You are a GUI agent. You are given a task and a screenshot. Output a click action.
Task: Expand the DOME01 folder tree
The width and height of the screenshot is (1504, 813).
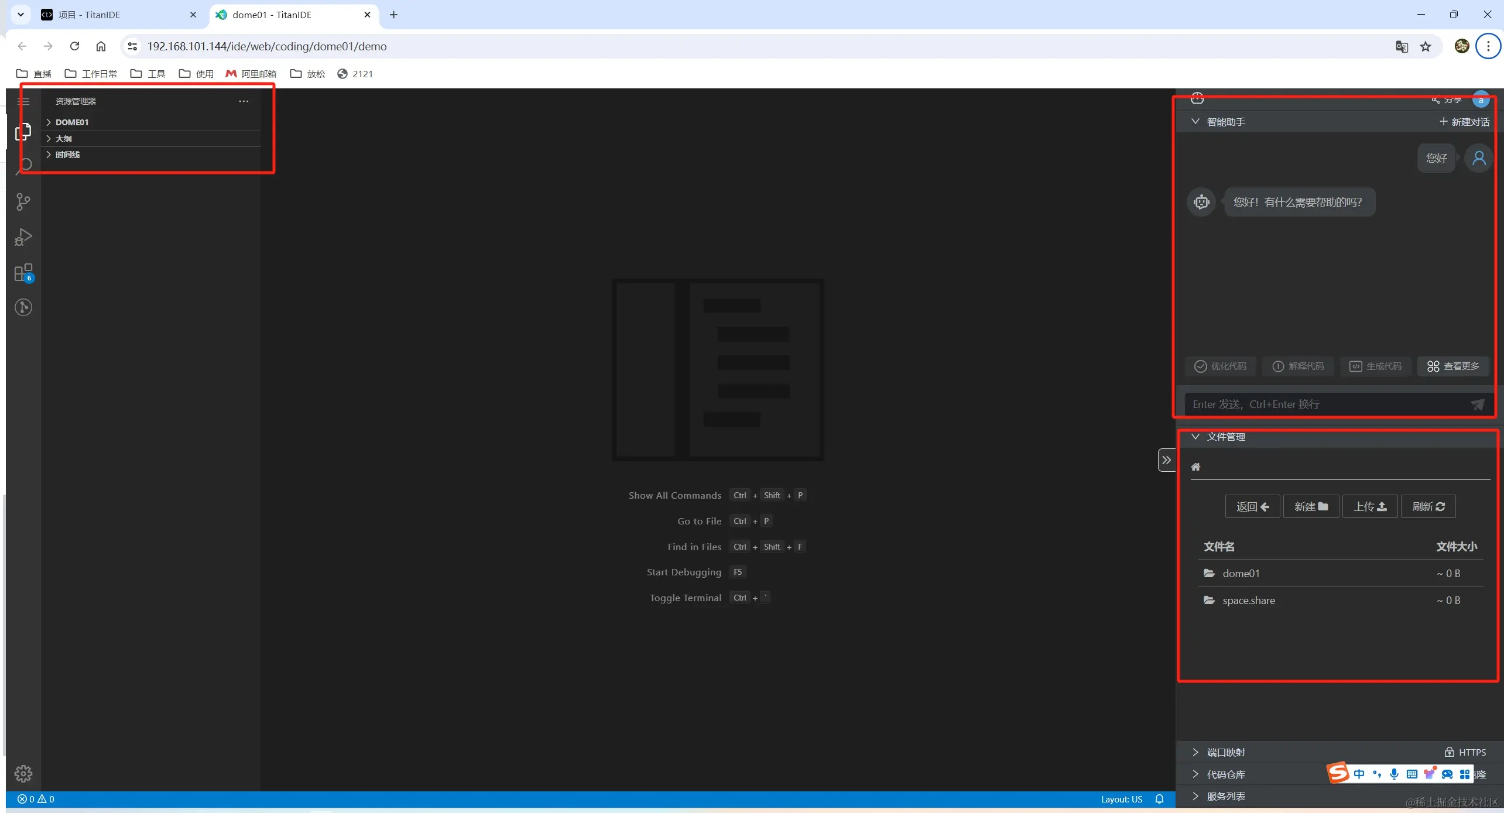72,122
